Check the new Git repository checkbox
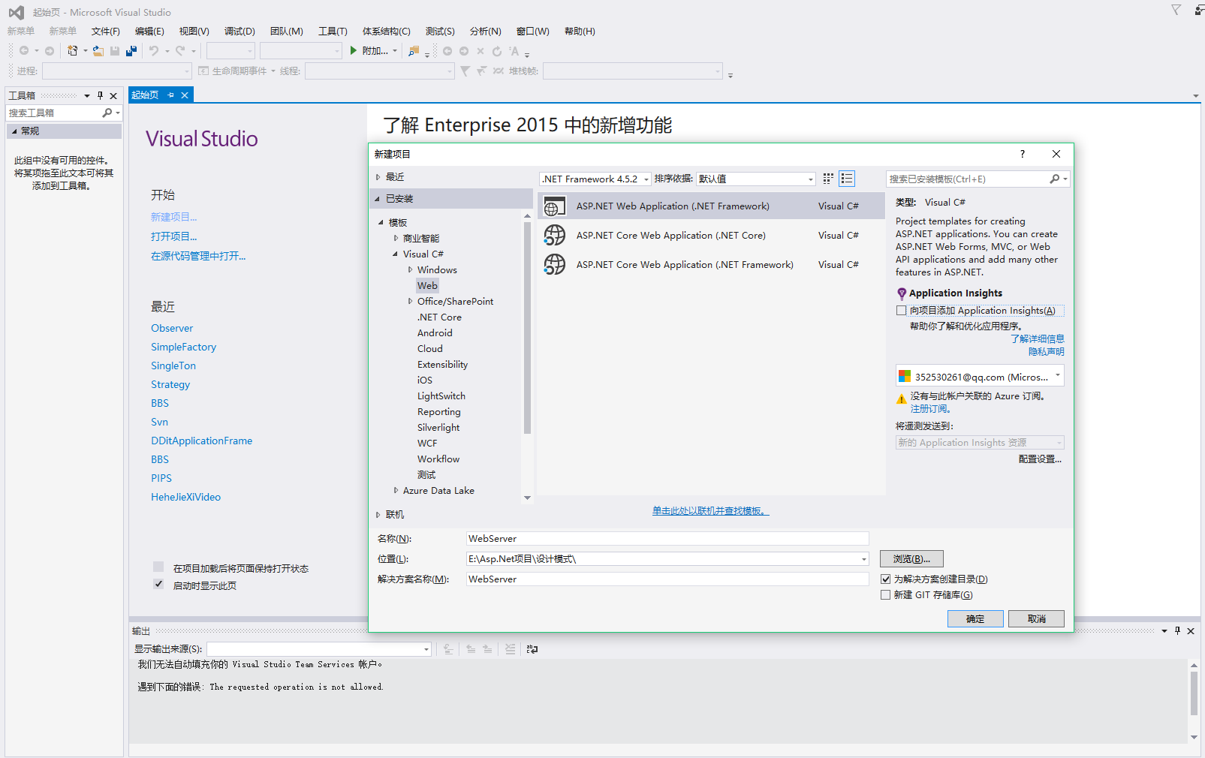This screenshot has width=1205, height=758. [x=886, y=595]
